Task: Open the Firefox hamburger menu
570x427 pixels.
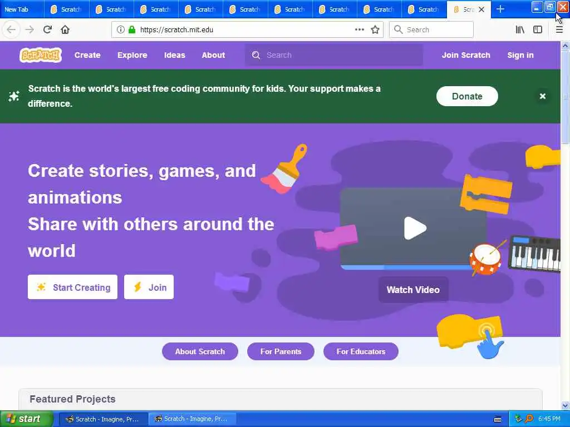Action: 559,30
